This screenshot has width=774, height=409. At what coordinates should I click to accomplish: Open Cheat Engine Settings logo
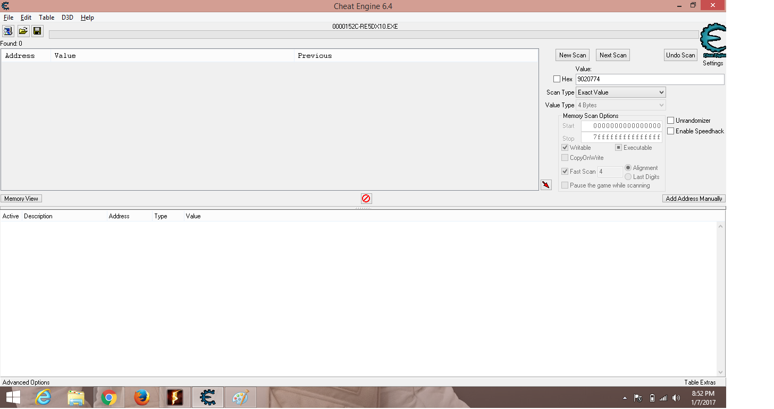tap(713, 41)
